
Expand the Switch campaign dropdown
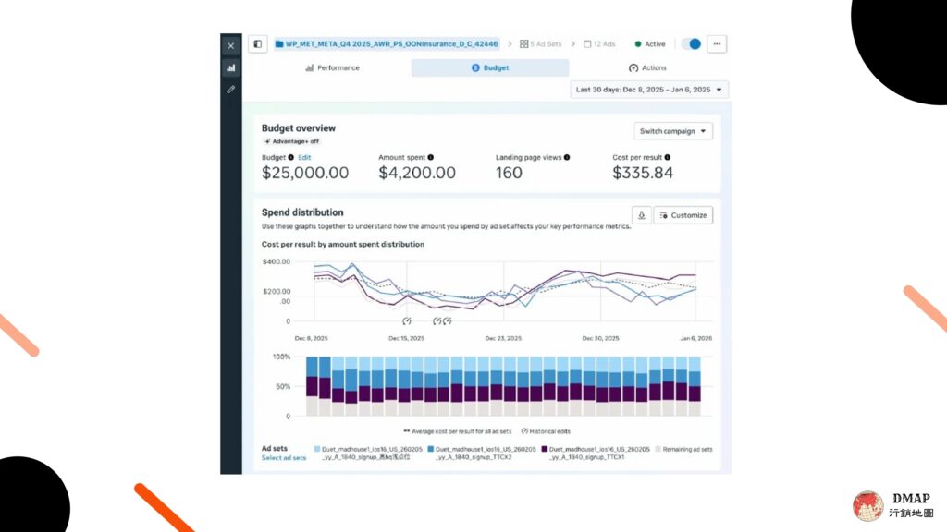pyautogui.click(x=673, y=131)
